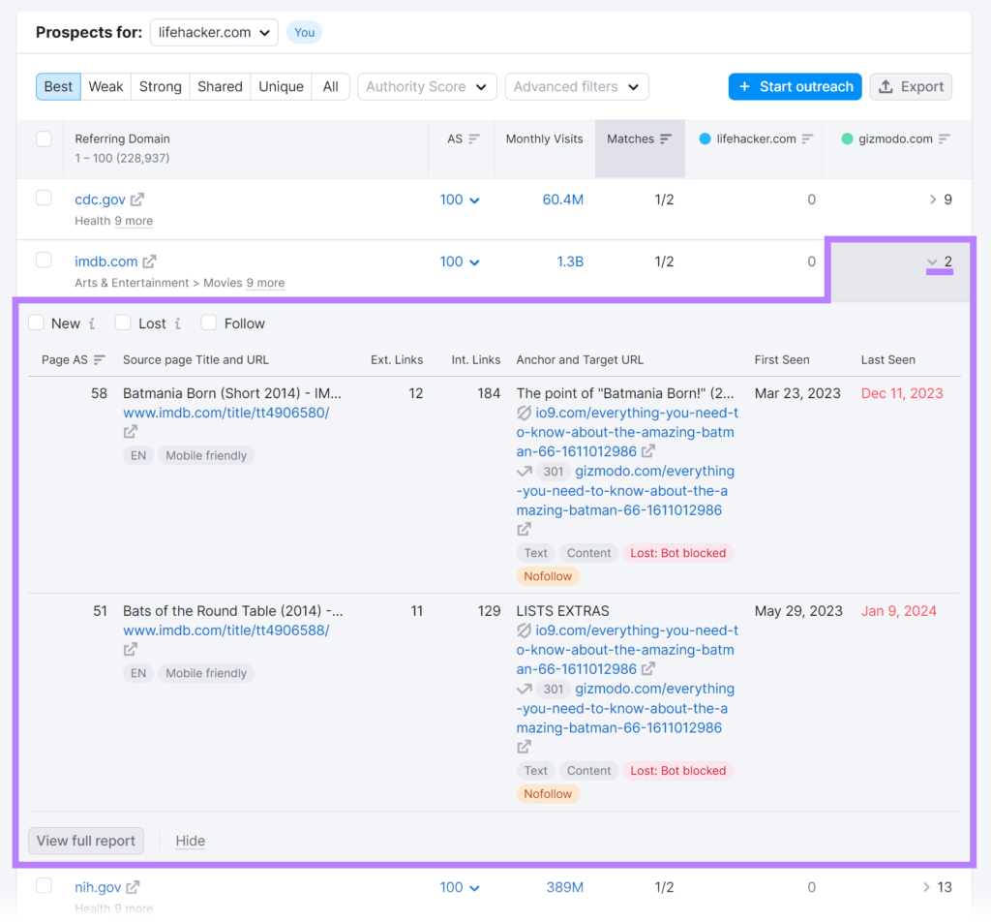Click Monthly Visits column header
The image size is (991, 922).
(544, 139)
